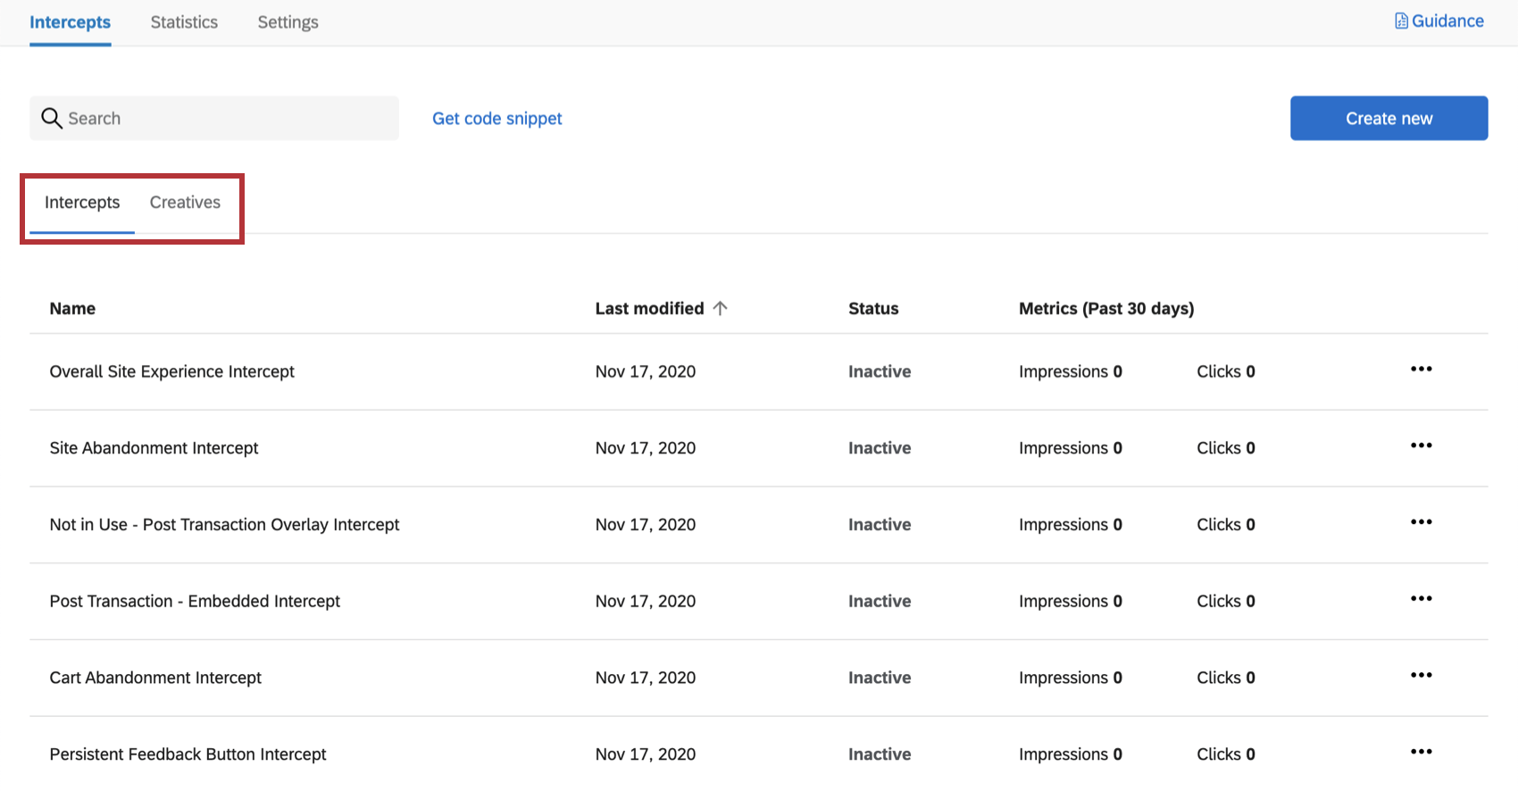Open options menu for Overall Site Experience Intercept
Screen dimensions: 1518x791
(x=1421, y=370)
